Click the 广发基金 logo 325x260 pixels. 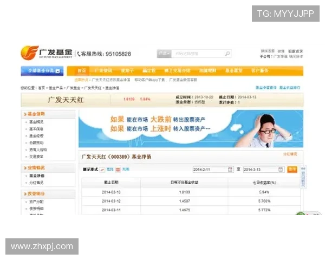pos(47,53)
